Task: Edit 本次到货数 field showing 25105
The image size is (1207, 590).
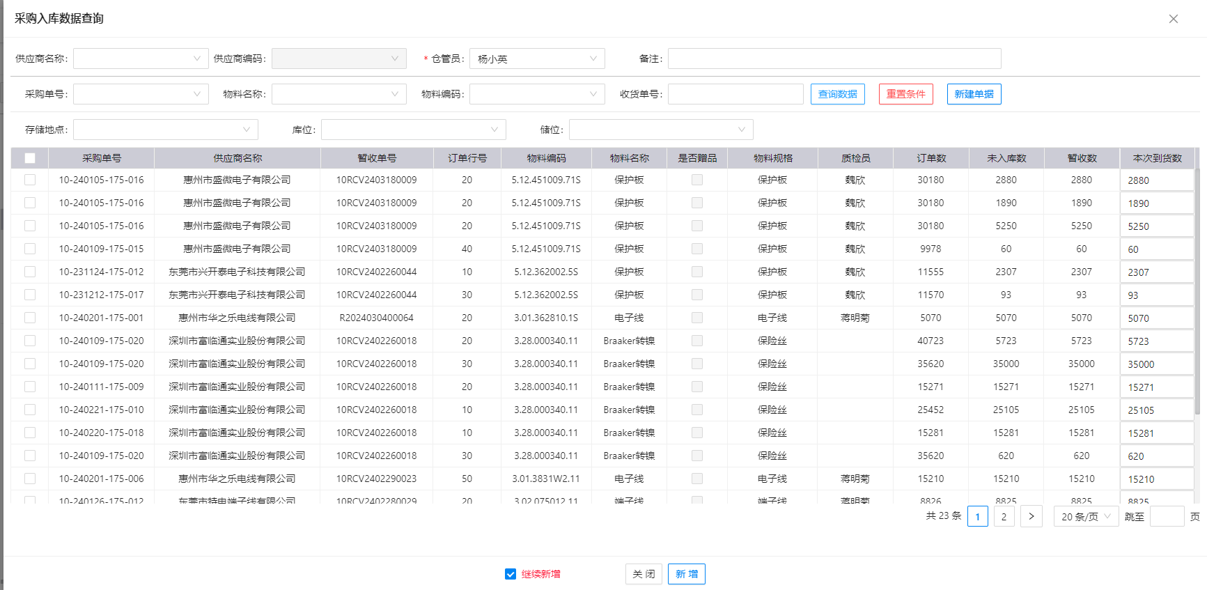Action: coord(1158,410)
